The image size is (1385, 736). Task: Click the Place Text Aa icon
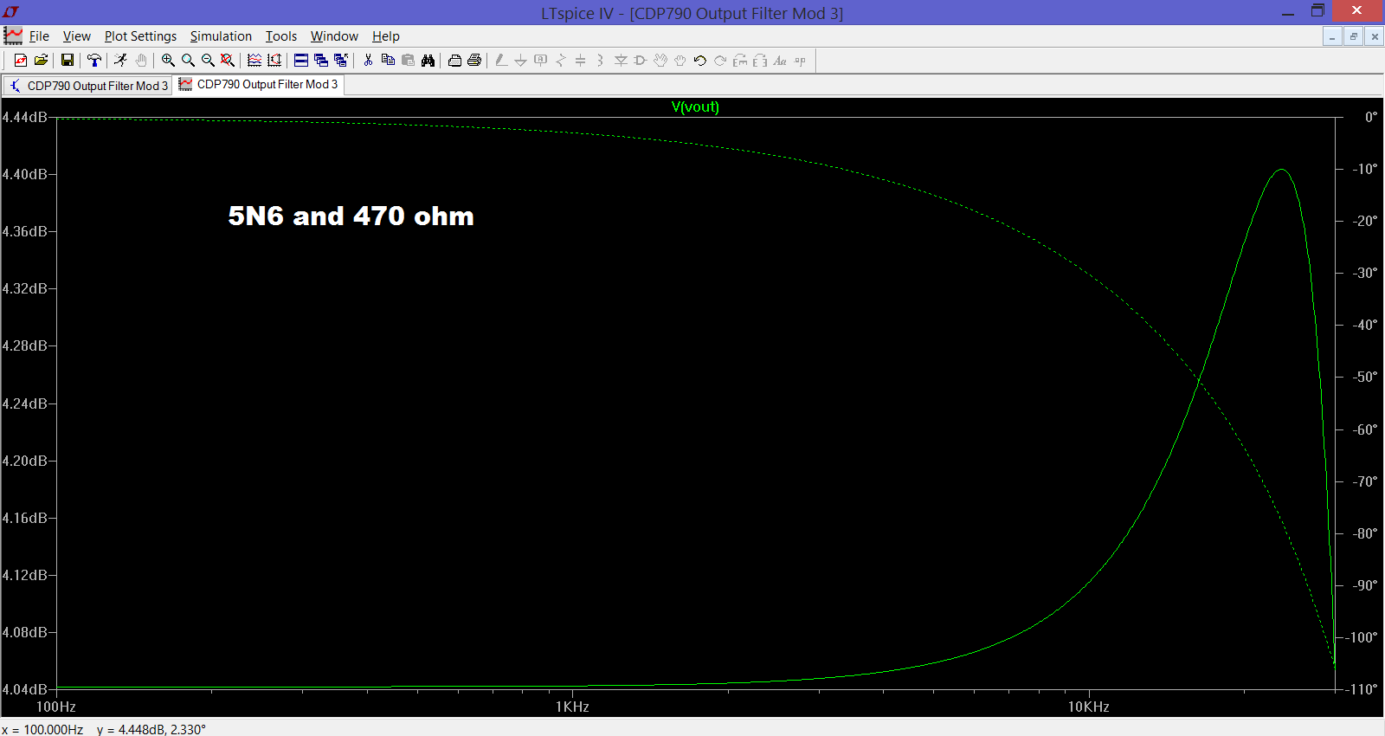pos(780,60)
